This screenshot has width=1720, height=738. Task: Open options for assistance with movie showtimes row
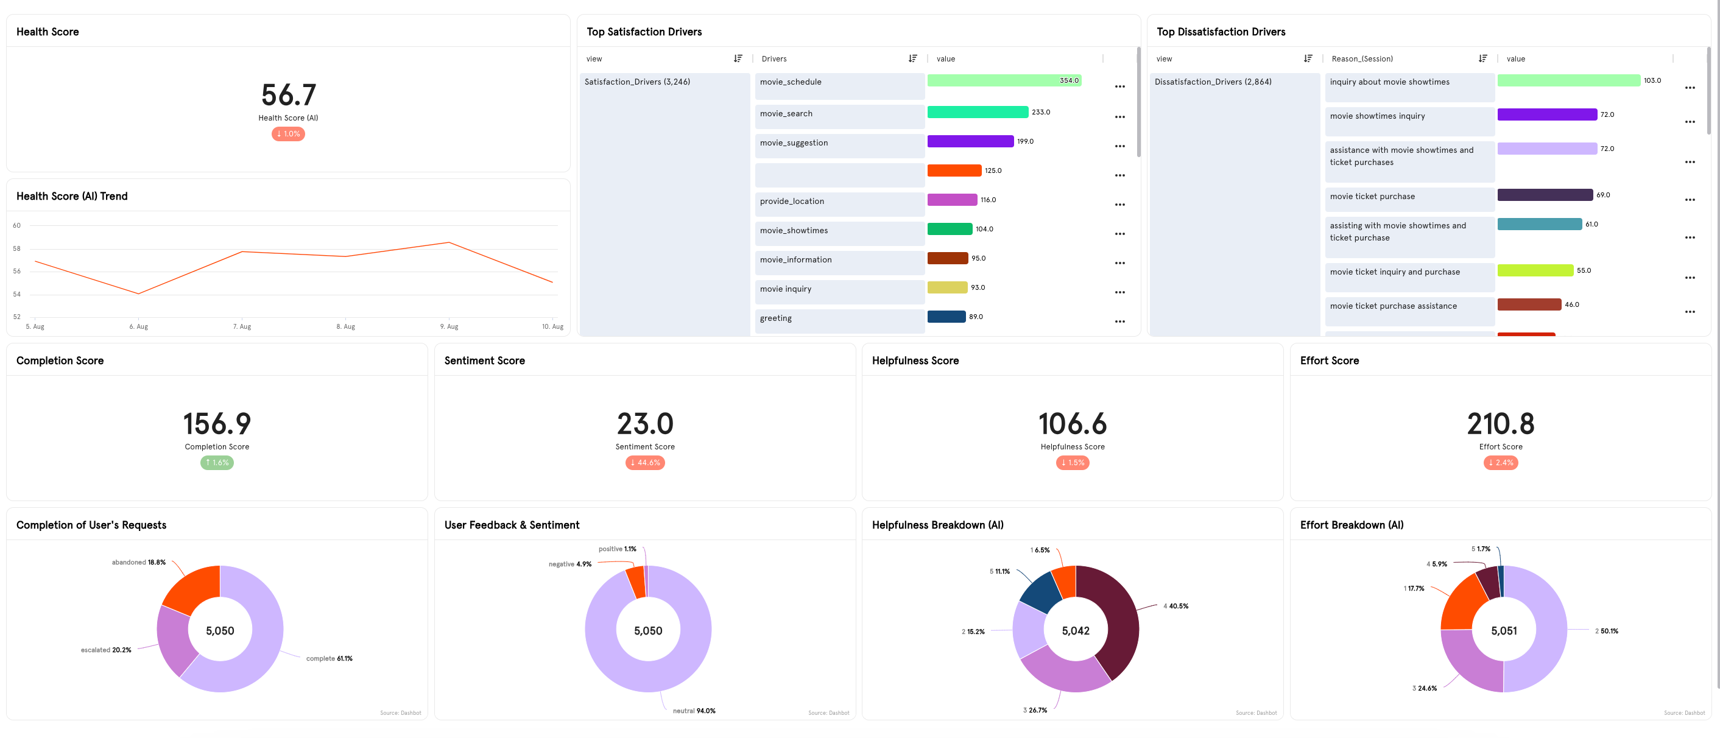[x=1690, y=162]
